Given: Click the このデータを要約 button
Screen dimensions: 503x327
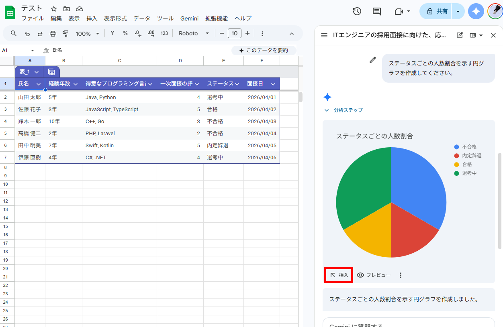Looking at the screenshot, I should coord(264,50).
